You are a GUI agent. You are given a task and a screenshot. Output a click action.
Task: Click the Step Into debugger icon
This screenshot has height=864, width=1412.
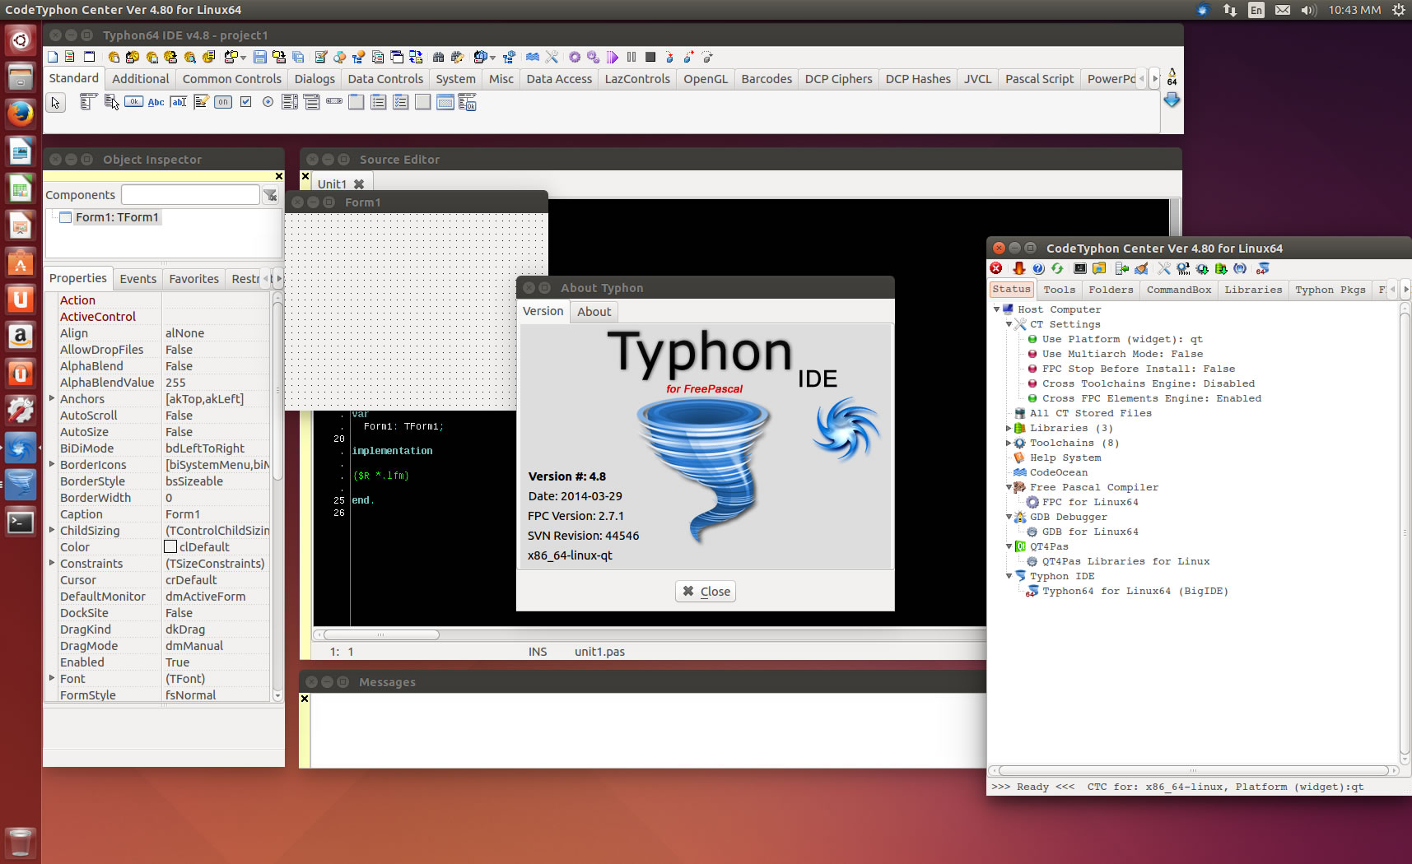click(x=669, y=57)
